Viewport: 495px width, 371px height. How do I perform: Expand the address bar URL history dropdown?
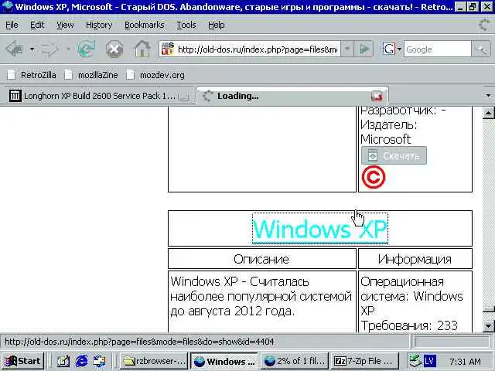[x=347, y=49]
